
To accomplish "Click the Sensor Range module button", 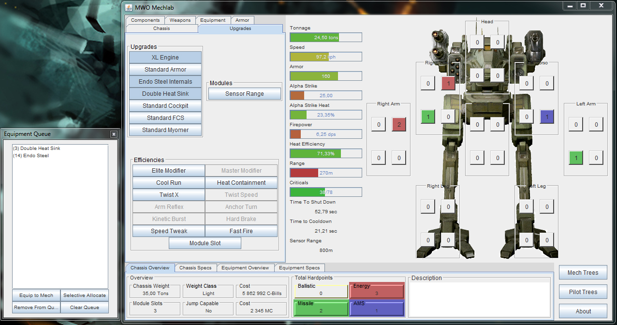I will [x=245, y=94].
